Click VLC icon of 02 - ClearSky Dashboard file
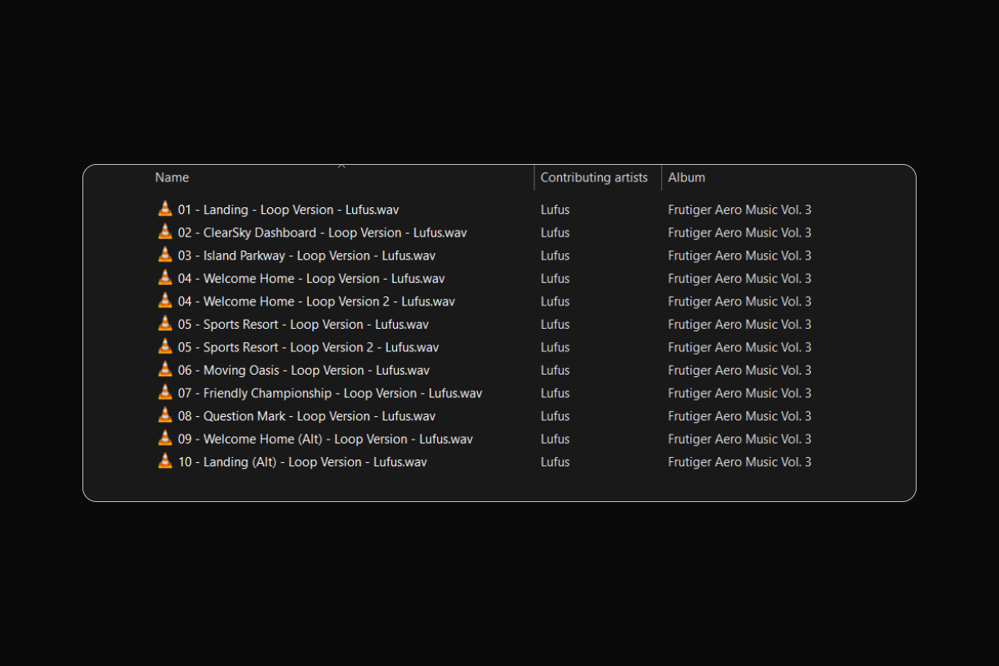 pyautogui.click(x=165, y=232)
